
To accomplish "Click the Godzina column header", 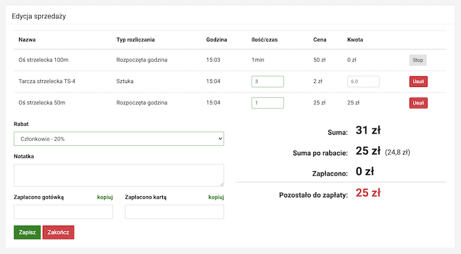I will click(217, 39).
